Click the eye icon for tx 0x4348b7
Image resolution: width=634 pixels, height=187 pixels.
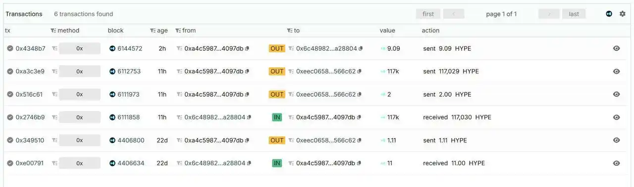617,48
